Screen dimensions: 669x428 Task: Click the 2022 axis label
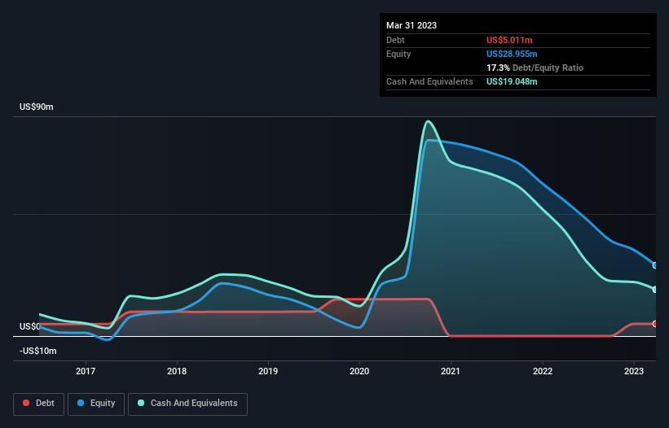pyautogui.click(x=543, y=371)
